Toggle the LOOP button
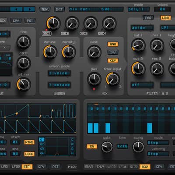Screen dimensions: 175x175 click(x=29, y=154)
